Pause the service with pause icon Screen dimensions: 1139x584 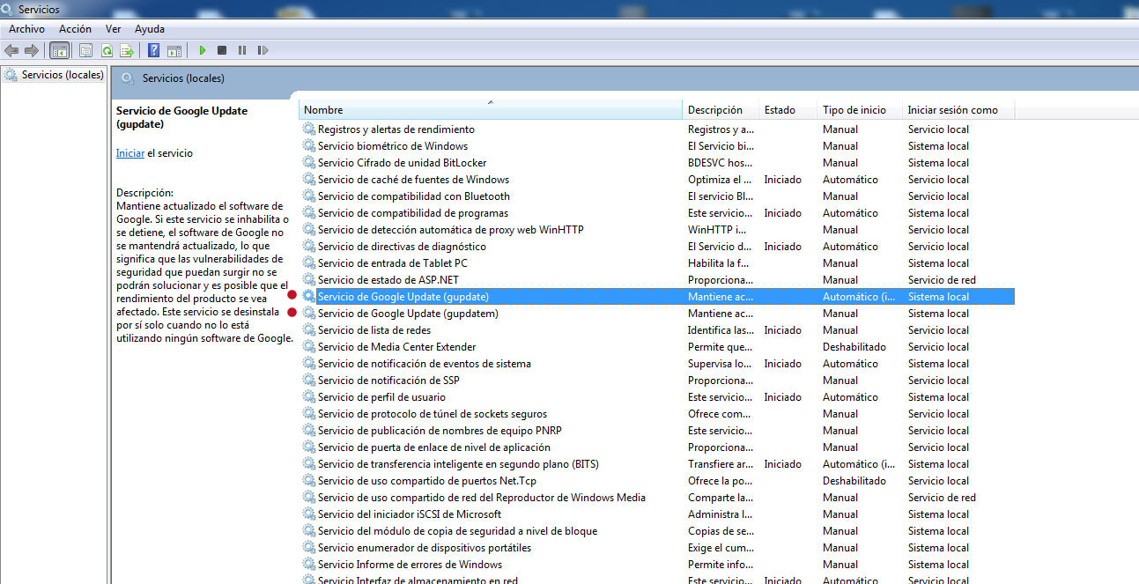point(242,51)
